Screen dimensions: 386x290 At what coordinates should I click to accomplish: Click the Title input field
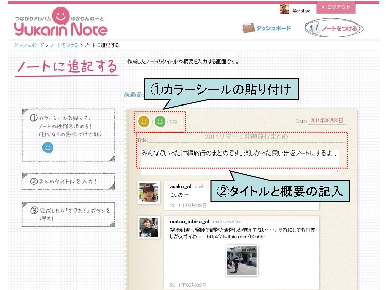(x=247, y=137)
